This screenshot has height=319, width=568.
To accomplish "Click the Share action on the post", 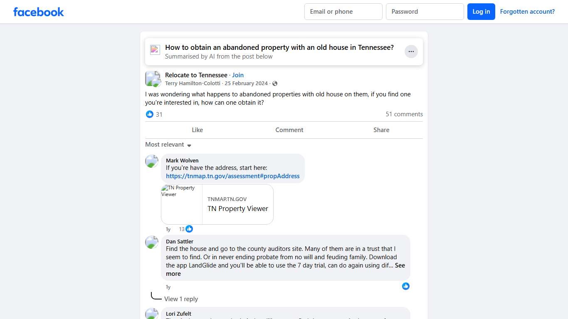I will click(381, 130).
